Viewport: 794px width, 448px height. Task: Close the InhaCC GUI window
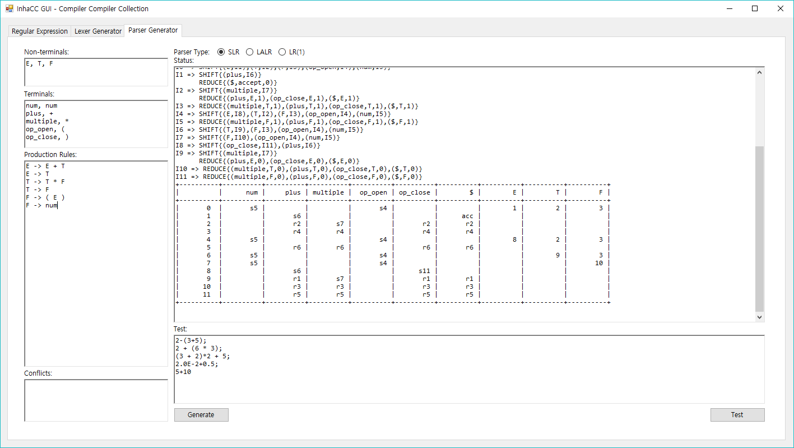(781, 8)
